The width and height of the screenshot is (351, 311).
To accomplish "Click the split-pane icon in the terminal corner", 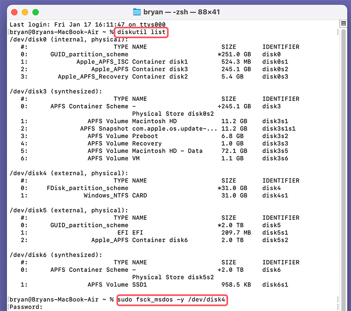I will (x=344, y=23).
